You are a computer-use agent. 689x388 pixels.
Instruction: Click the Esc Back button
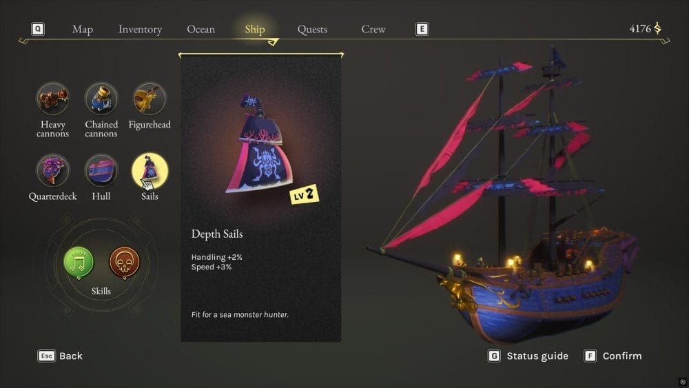click(61, 356)
